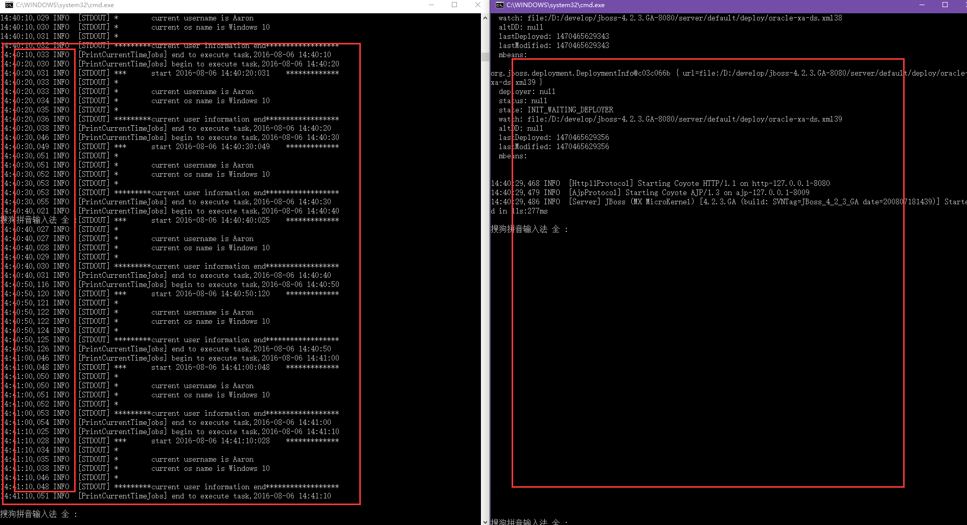Click the 'start 2016-08-06 14:41:10:028' log line
Screen dimensions: 967x525
click(x=209, y=441)
